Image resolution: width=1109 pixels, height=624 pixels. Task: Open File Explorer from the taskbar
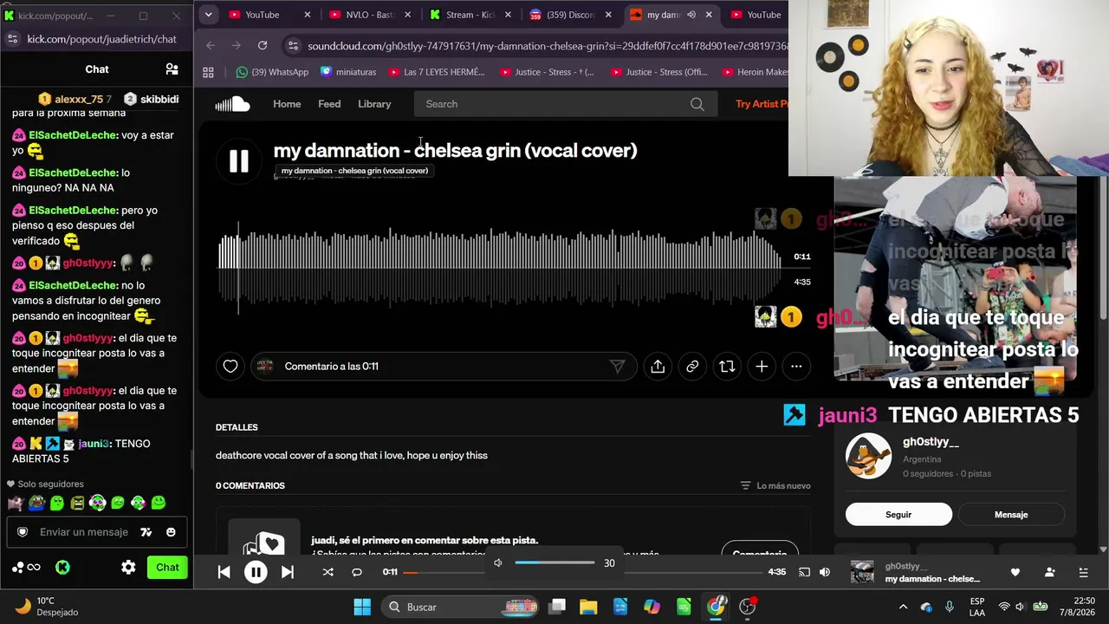[588, 607]
